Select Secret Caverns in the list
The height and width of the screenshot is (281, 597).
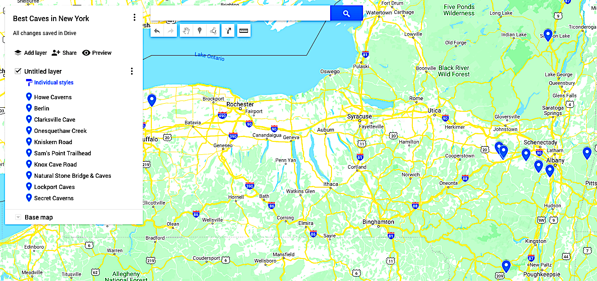pos(54,198)
